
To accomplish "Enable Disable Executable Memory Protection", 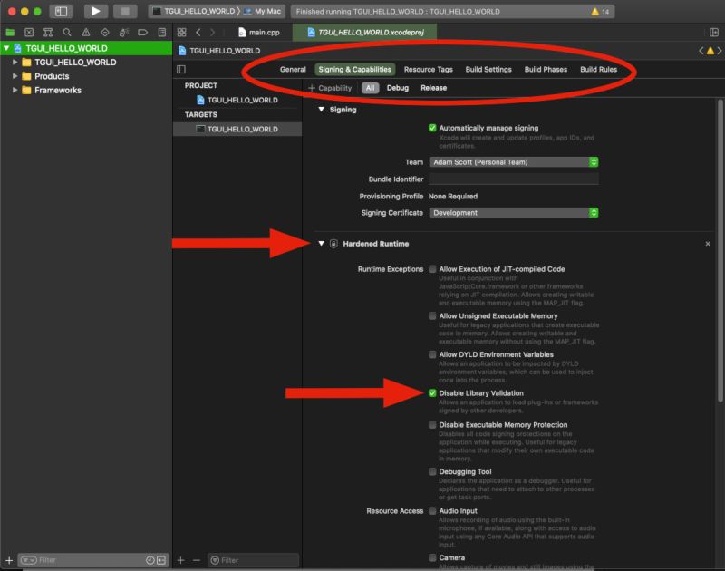I will (432, 424).
